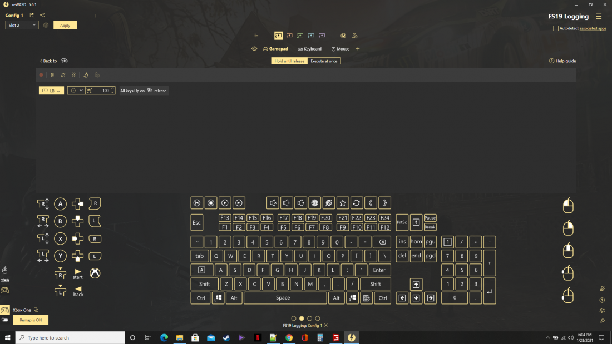Expand the crosshair options dropdown arrow
This screenshot has height=344, width=612.
click(x=81, y=91)
